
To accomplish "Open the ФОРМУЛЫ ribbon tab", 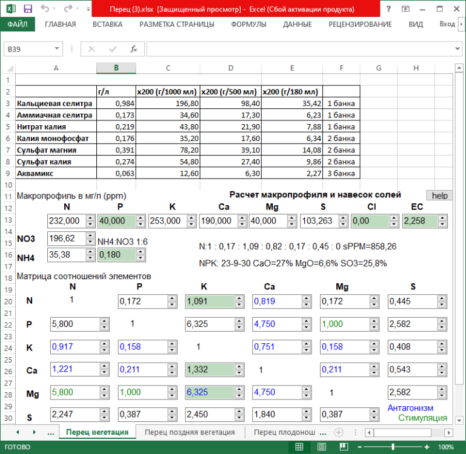I will [x=248, y=24].
